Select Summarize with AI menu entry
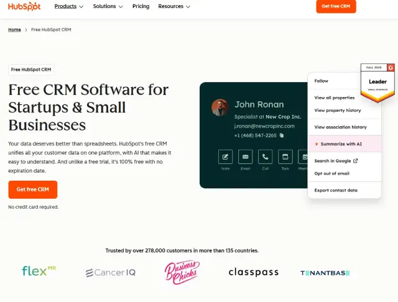 (x=341, y=144)
